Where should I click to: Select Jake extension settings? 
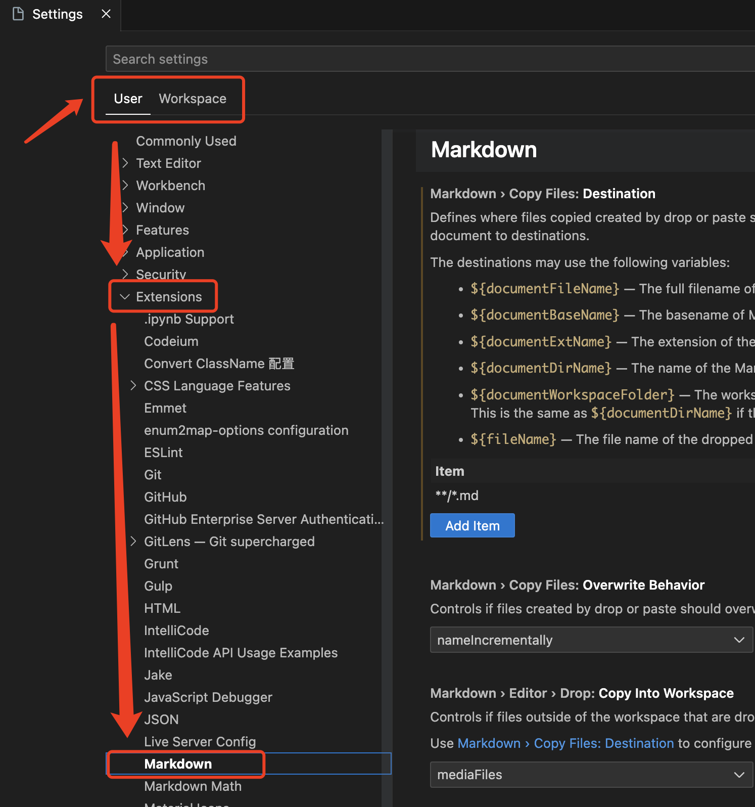(x=158, y=675)
